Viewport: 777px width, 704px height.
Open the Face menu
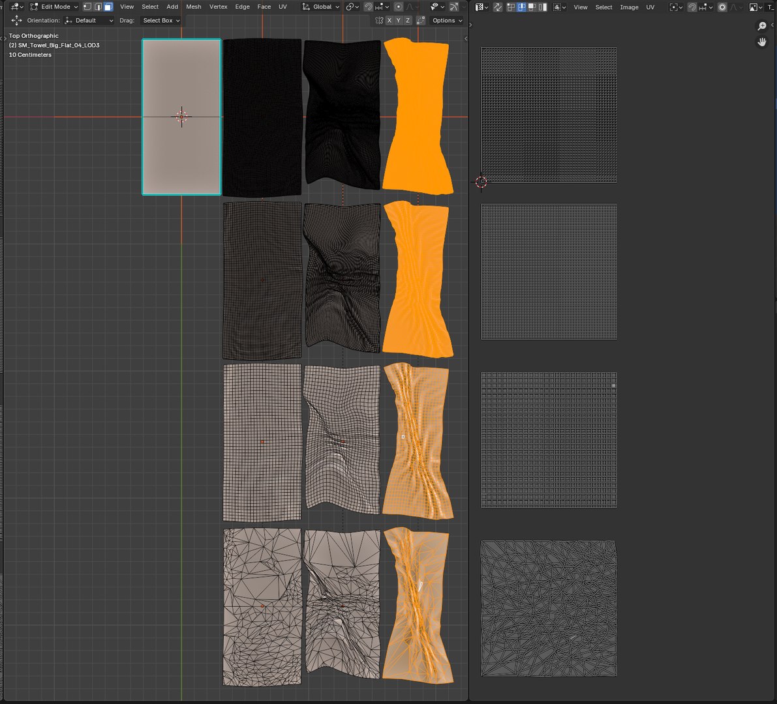pos(264,7)
